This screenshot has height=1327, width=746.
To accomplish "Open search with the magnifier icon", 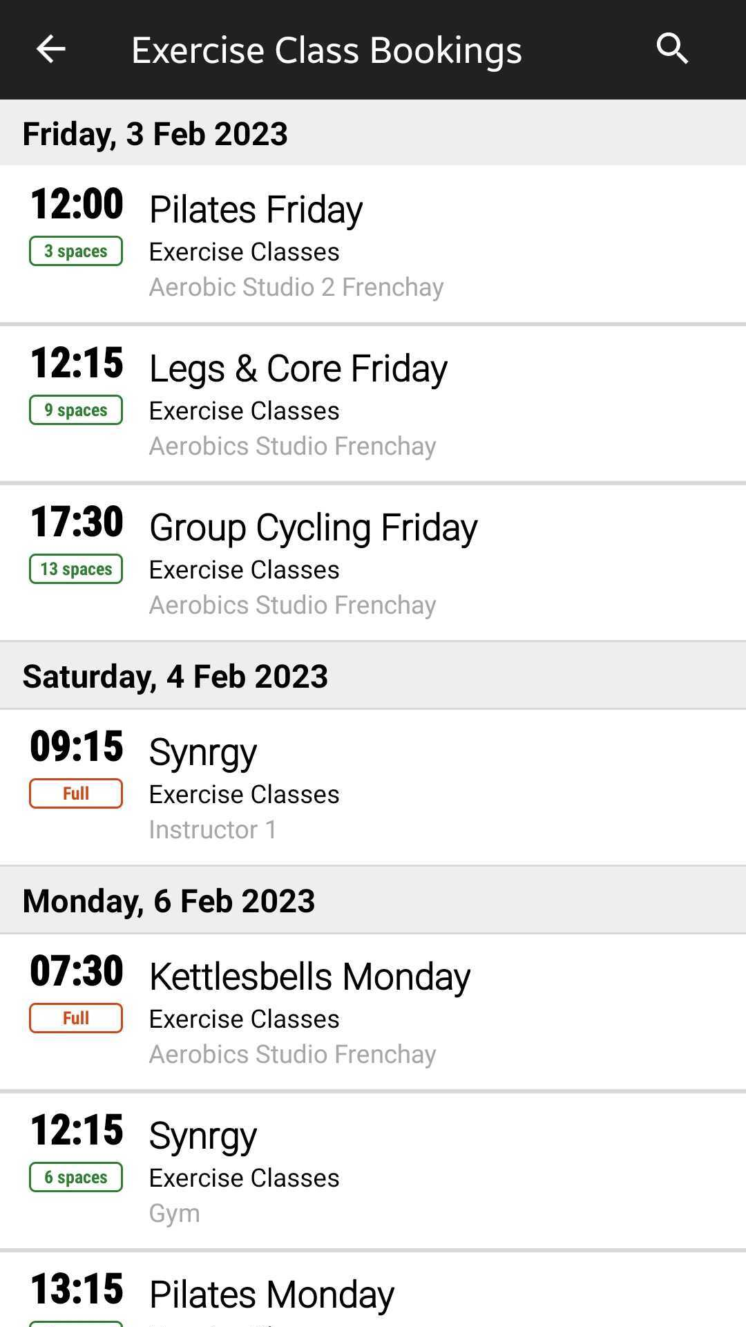I will [672, 49].
